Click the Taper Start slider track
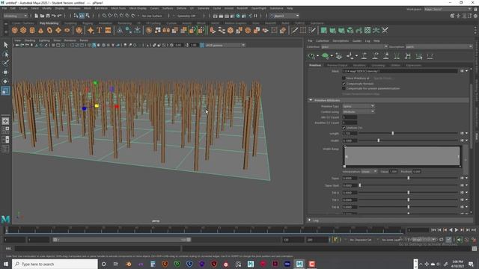 coord(408,185)
